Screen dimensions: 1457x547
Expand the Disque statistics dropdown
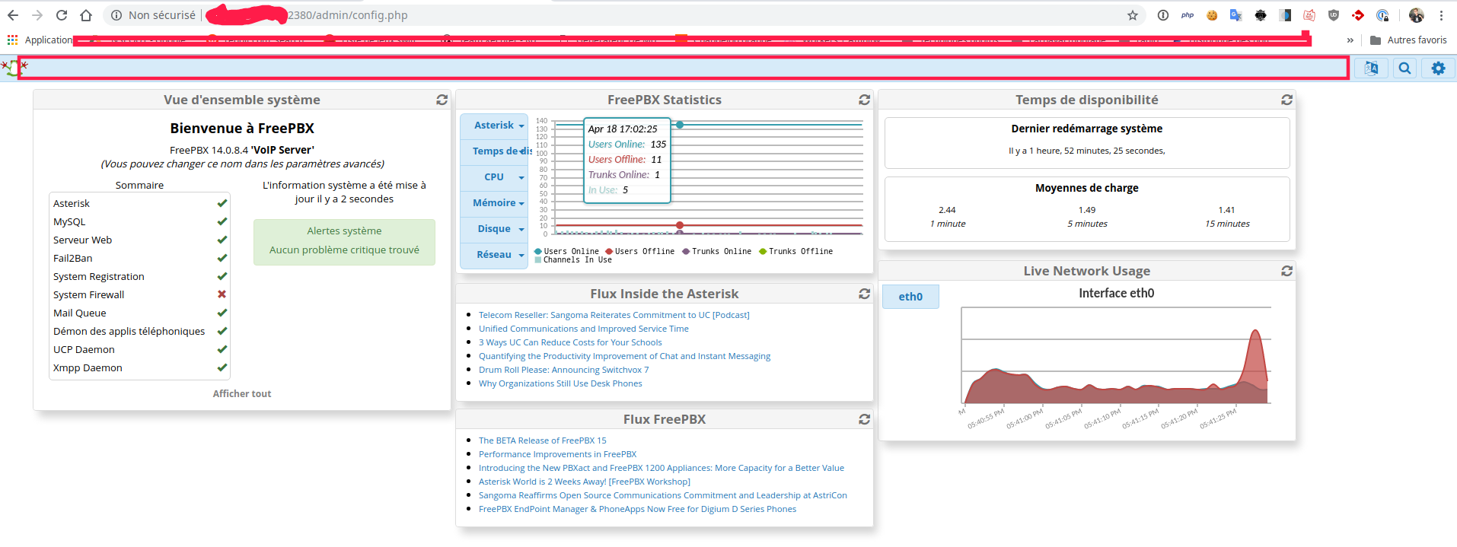(494, 229)
